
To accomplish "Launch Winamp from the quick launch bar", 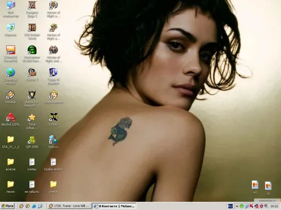I will coord(21,206).
